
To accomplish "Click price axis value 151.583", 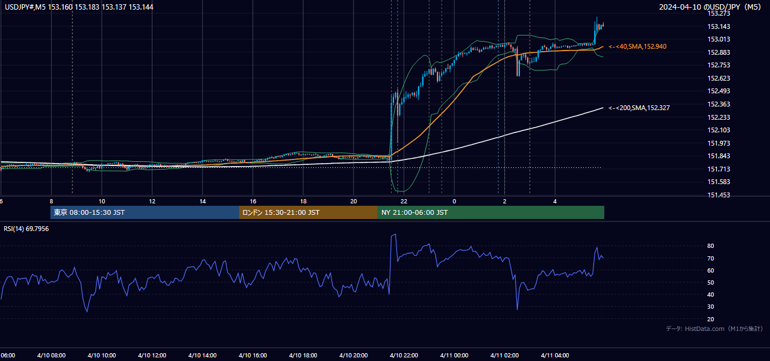I will (718, 182).
